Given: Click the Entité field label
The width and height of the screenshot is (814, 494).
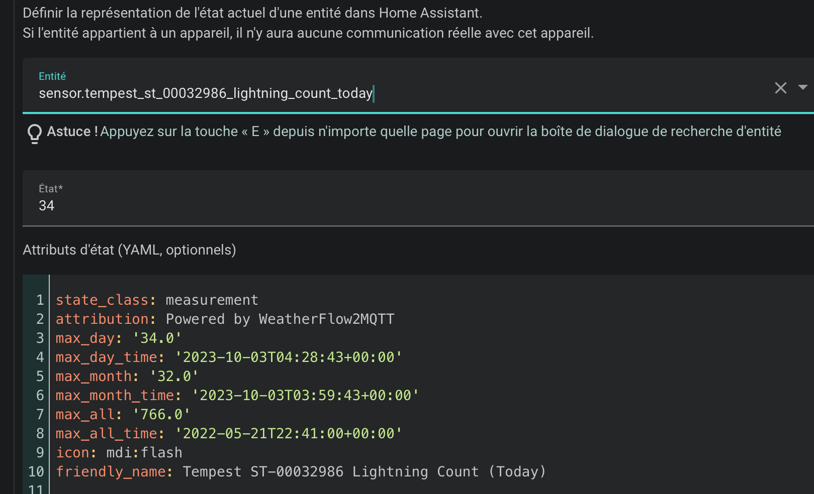Looking at the screenshot, I should point(52,76).
